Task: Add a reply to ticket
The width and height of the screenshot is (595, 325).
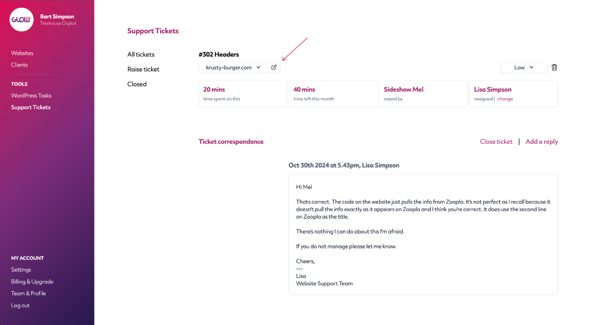Action: pos(541,141)
